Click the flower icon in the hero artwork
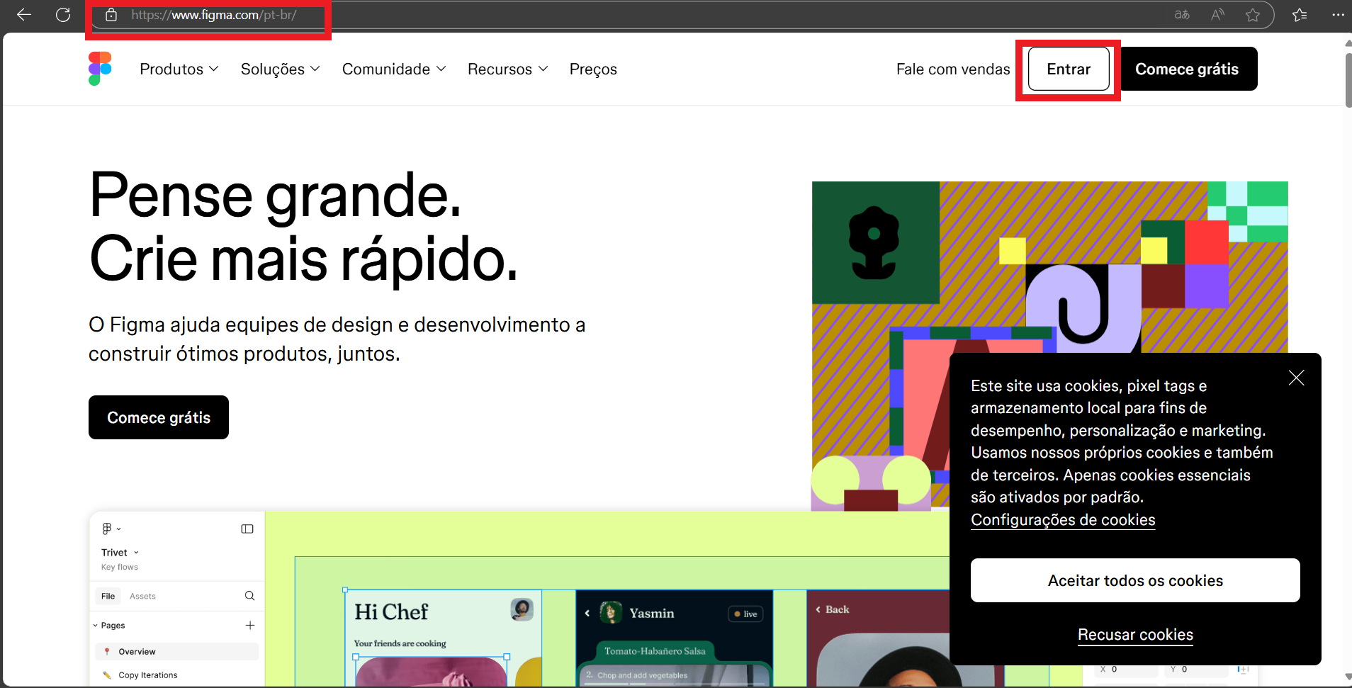The height and width of the screenshot is (688, 1352). tap(874, 242)
